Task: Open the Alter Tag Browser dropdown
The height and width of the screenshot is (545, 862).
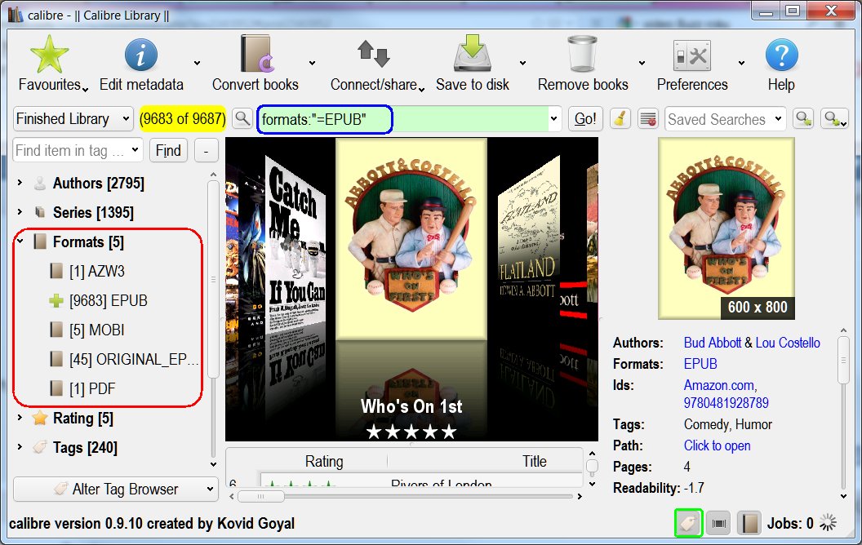Action: 115,489
